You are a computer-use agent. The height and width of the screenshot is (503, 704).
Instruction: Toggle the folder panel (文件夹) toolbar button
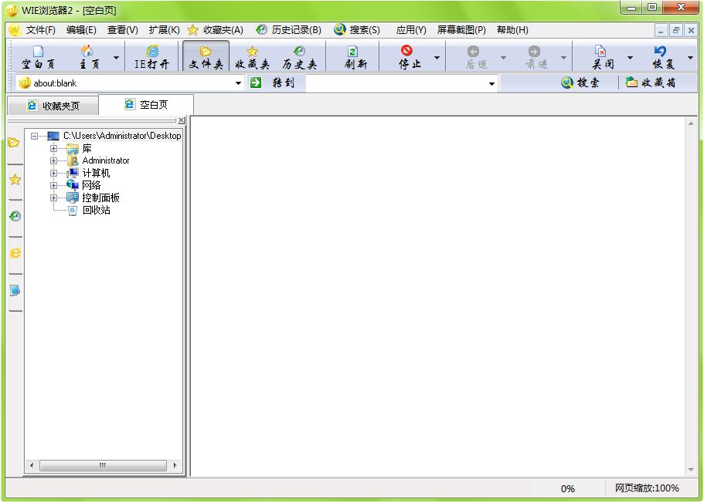[x=206, y=57]
